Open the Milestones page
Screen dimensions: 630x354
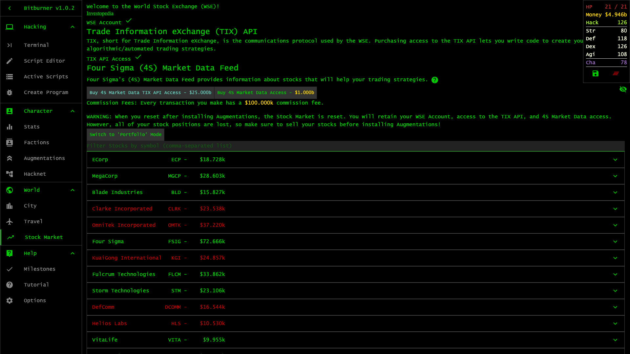pyautogui.click(x=39, y=269)
